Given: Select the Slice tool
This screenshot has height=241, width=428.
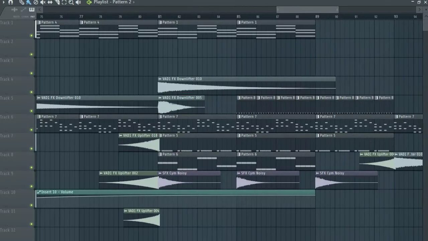Looking at the screenshot, I should (x=57, y=2).
